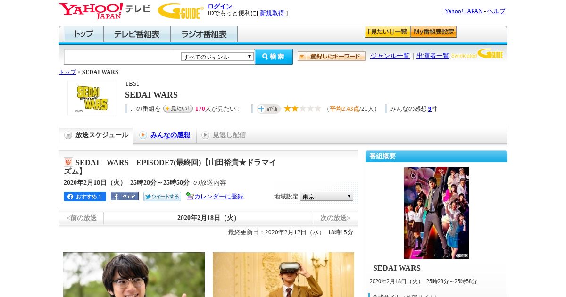Select the トップ navigation tab

click(x=83, y=34)
